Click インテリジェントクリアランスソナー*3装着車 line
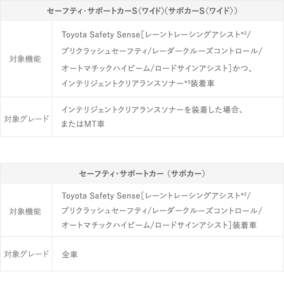Screen dimensions: 284x281 [x=138, y=83]
